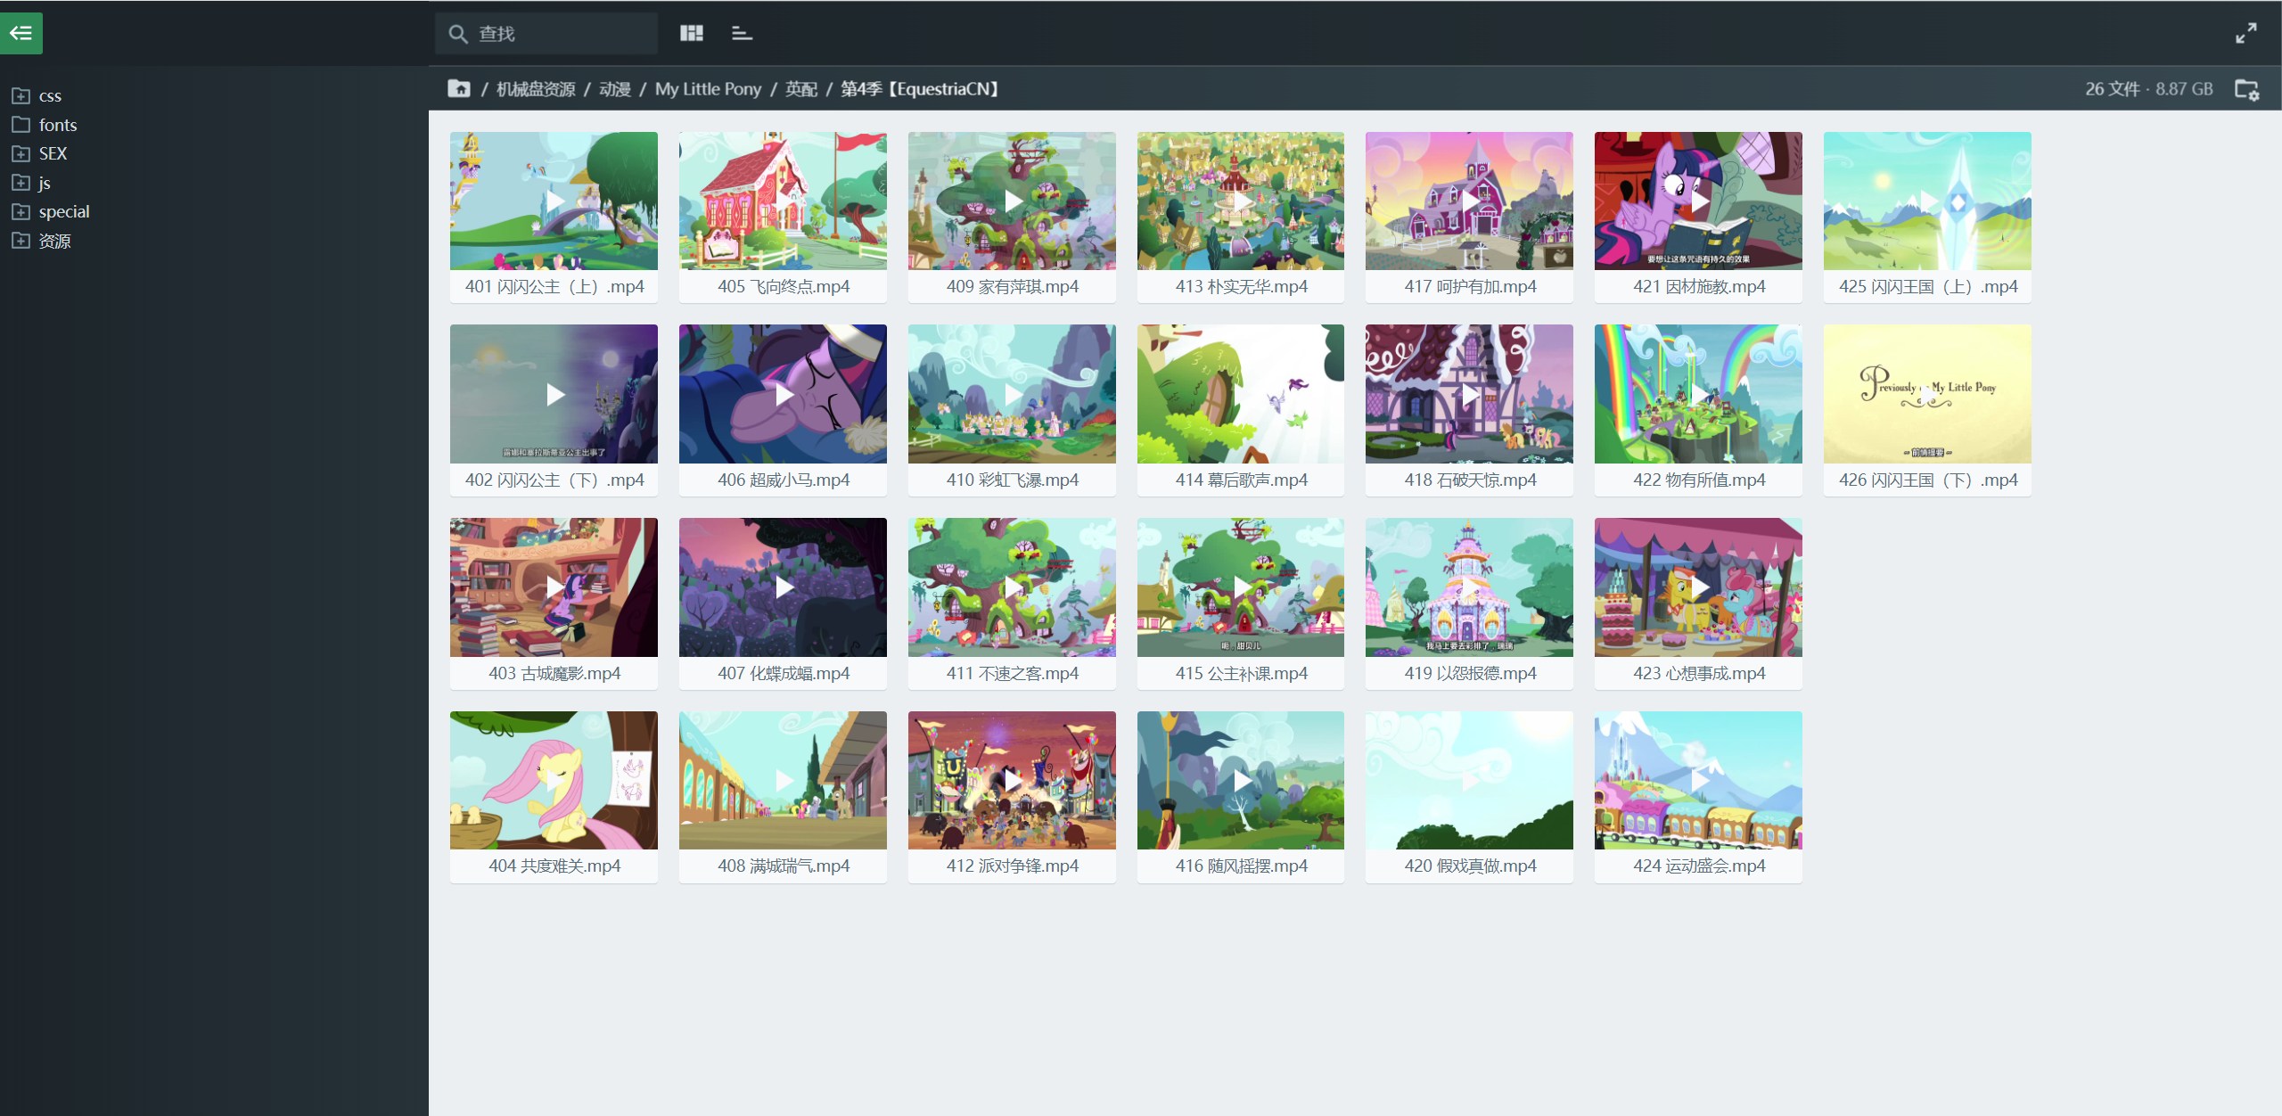Expand the special folder node

click(x=21, y=211)
